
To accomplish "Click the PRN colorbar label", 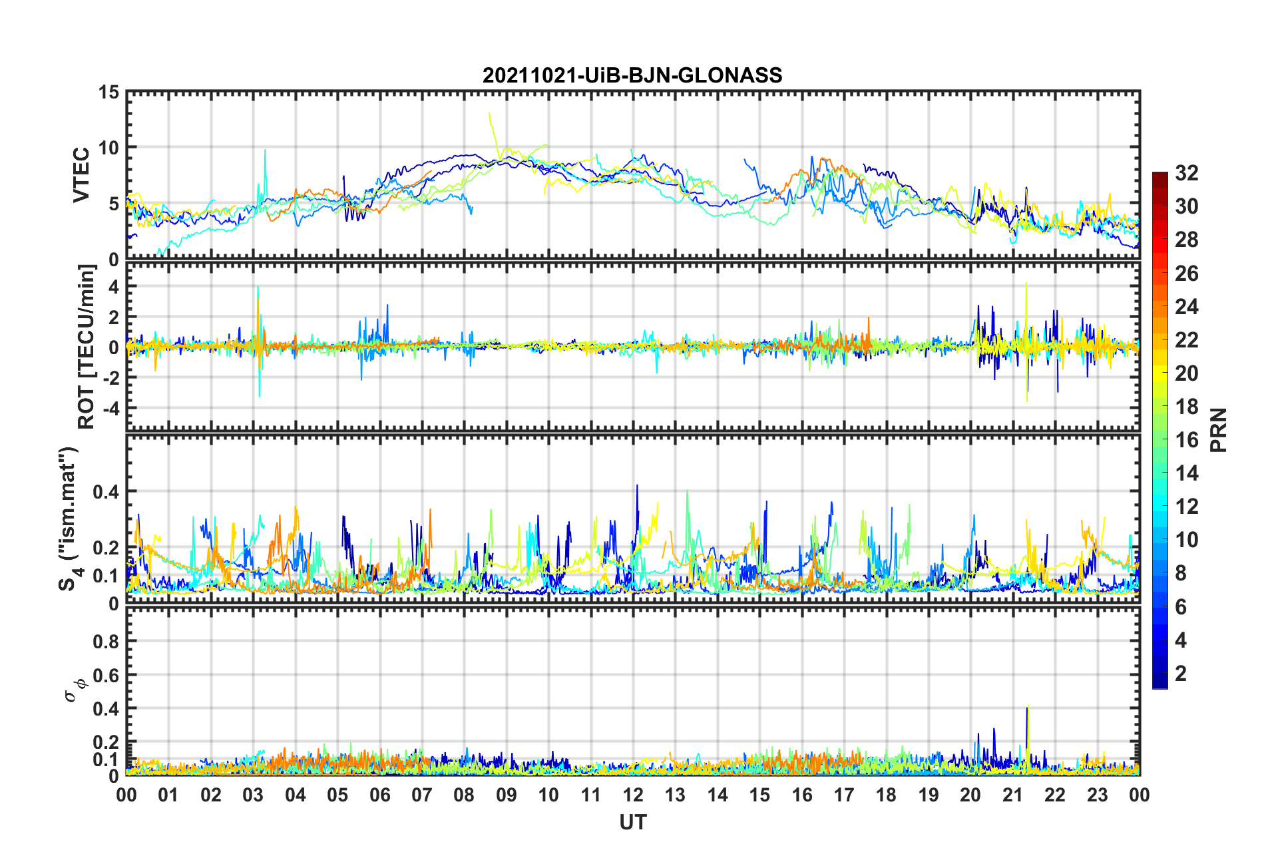I will pos(1218,430).
